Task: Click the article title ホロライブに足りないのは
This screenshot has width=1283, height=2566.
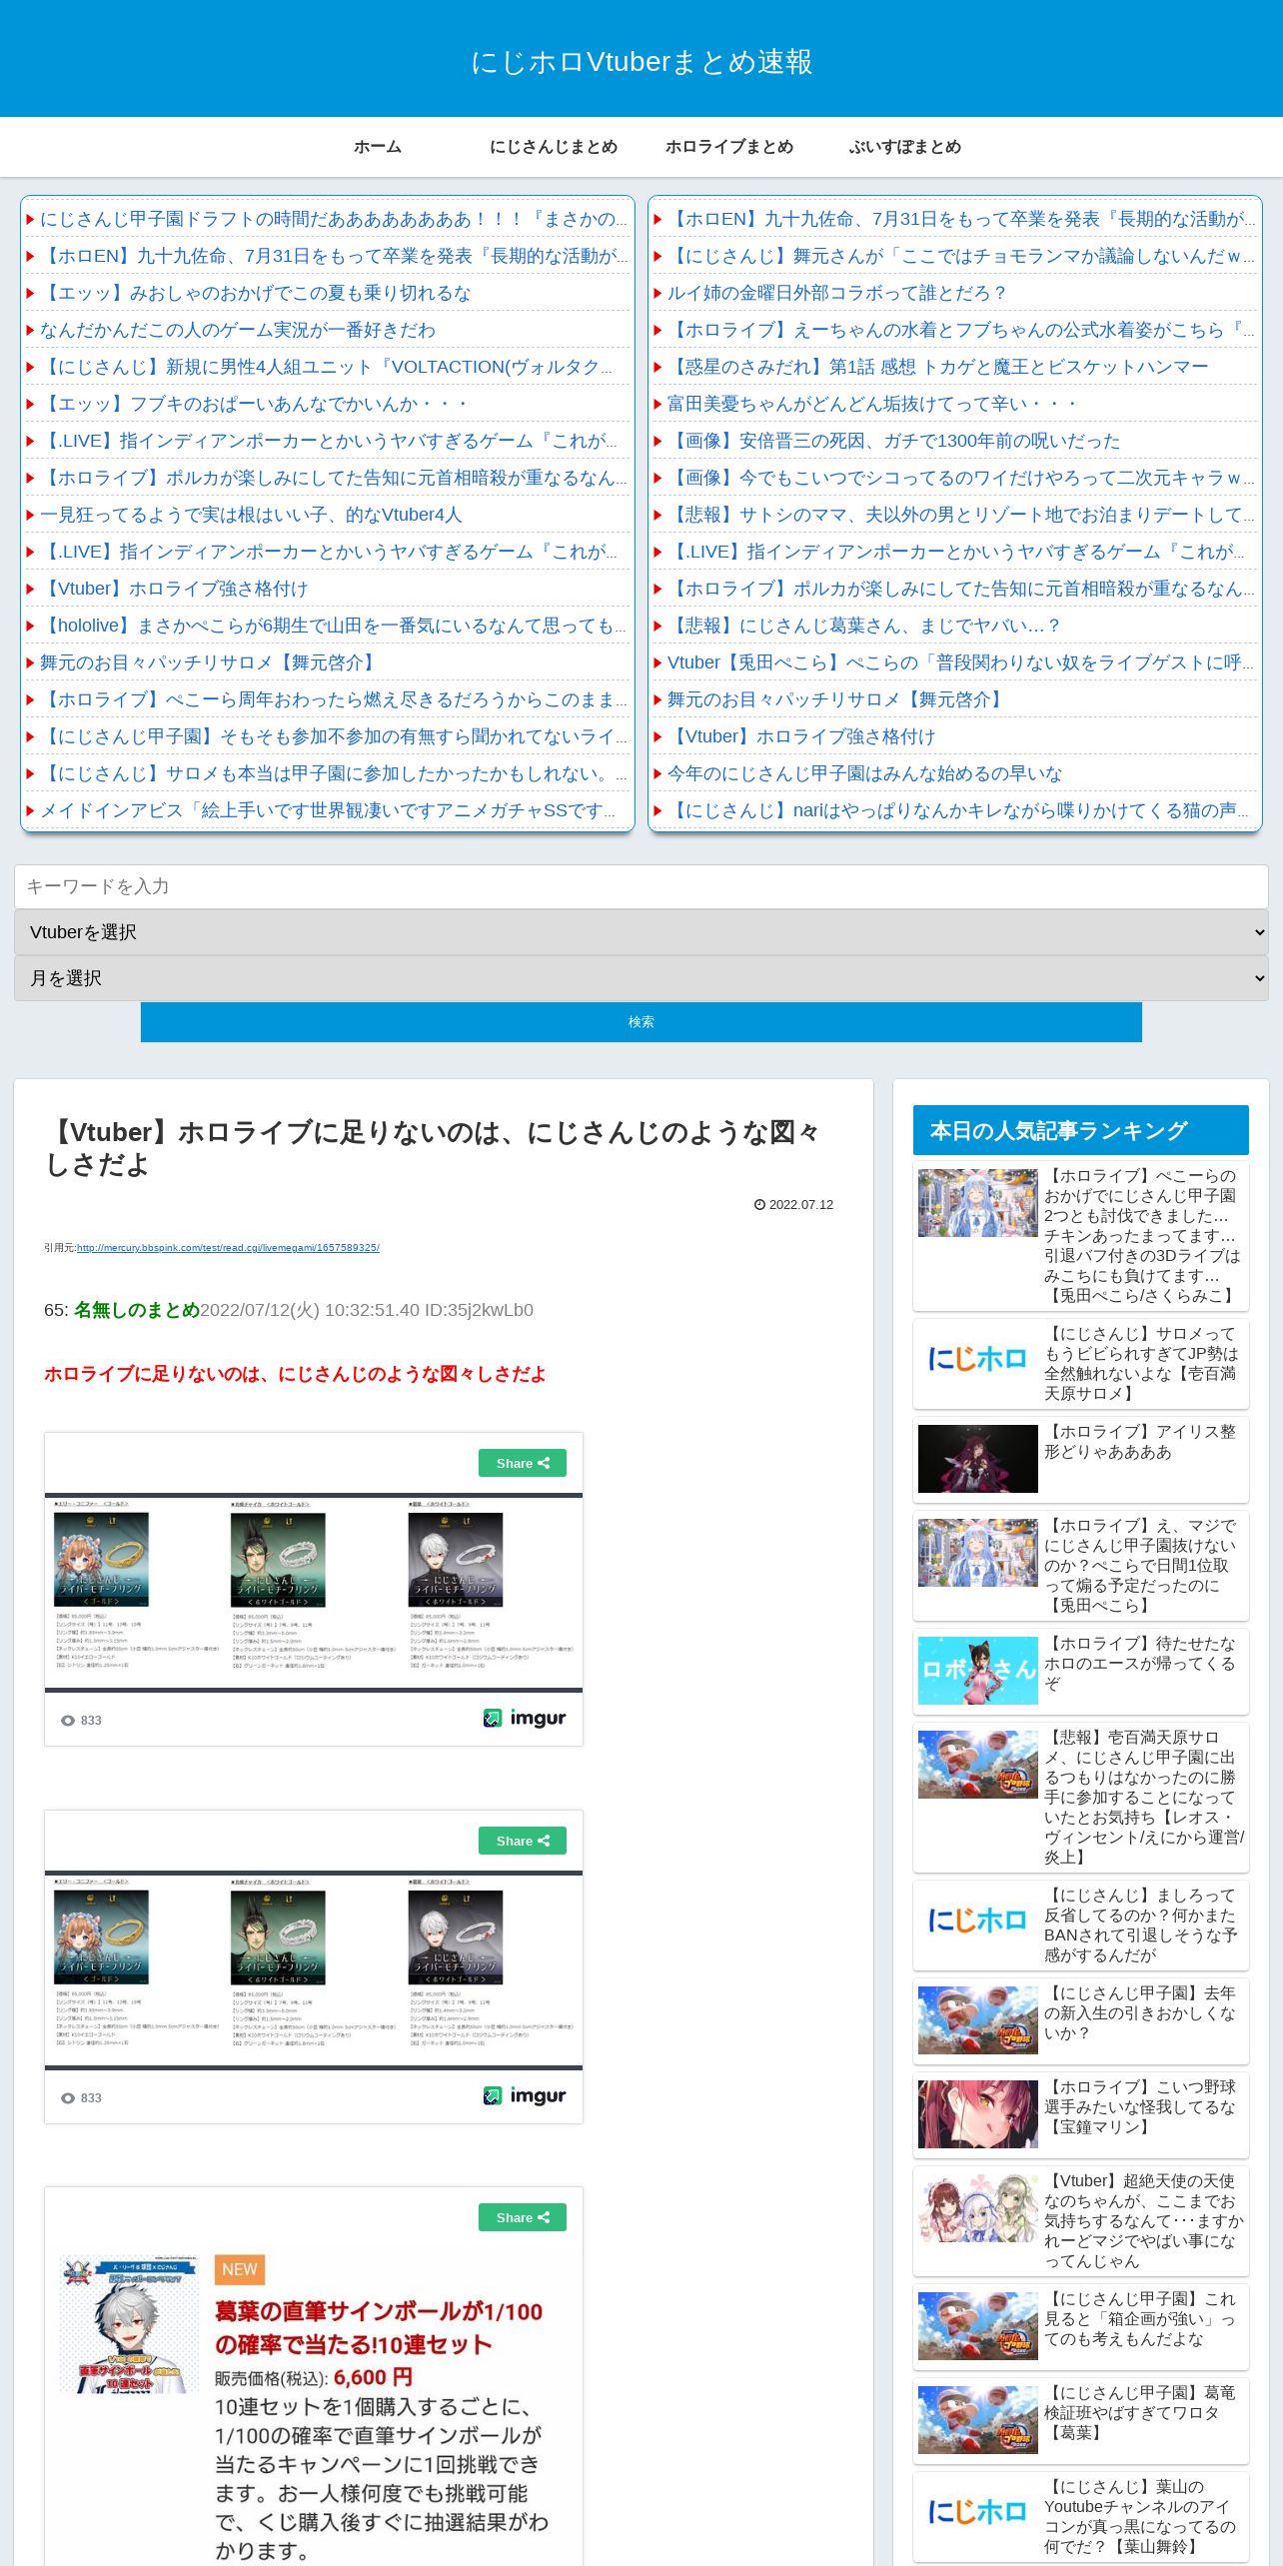Action: click(433, 1148)
